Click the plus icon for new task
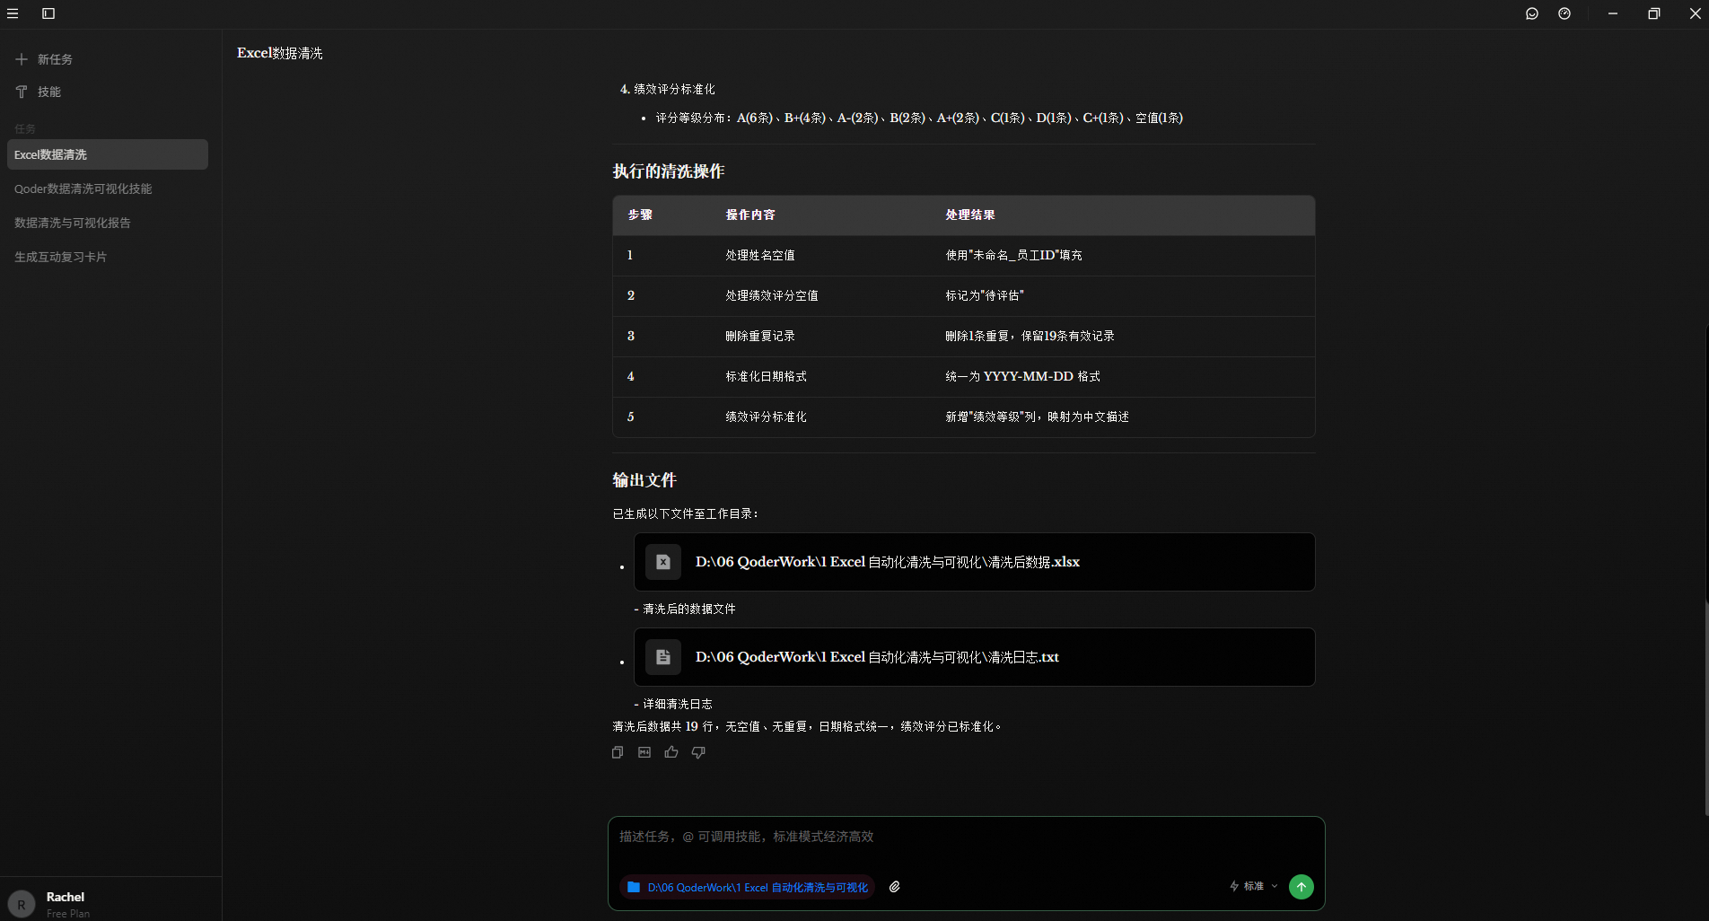The image size is (1709, 921). click(x=22, y=59)
